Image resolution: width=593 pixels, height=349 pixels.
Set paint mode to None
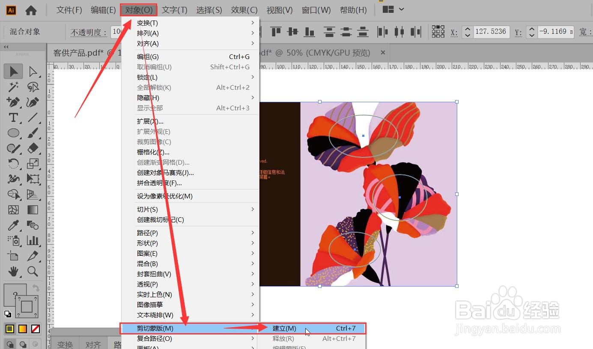pos(36,329)
